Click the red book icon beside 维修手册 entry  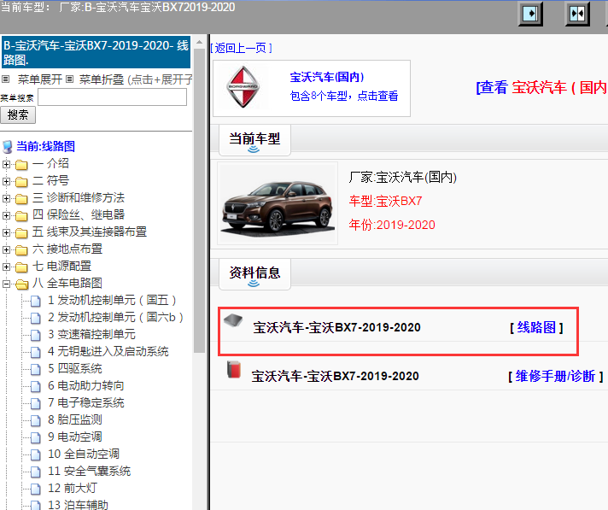click(232, 369)
